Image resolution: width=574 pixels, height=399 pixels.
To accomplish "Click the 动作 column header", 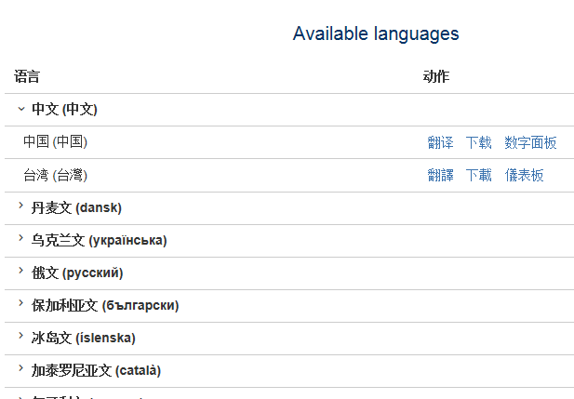I will pyautogui.click(x=435, y=76).
